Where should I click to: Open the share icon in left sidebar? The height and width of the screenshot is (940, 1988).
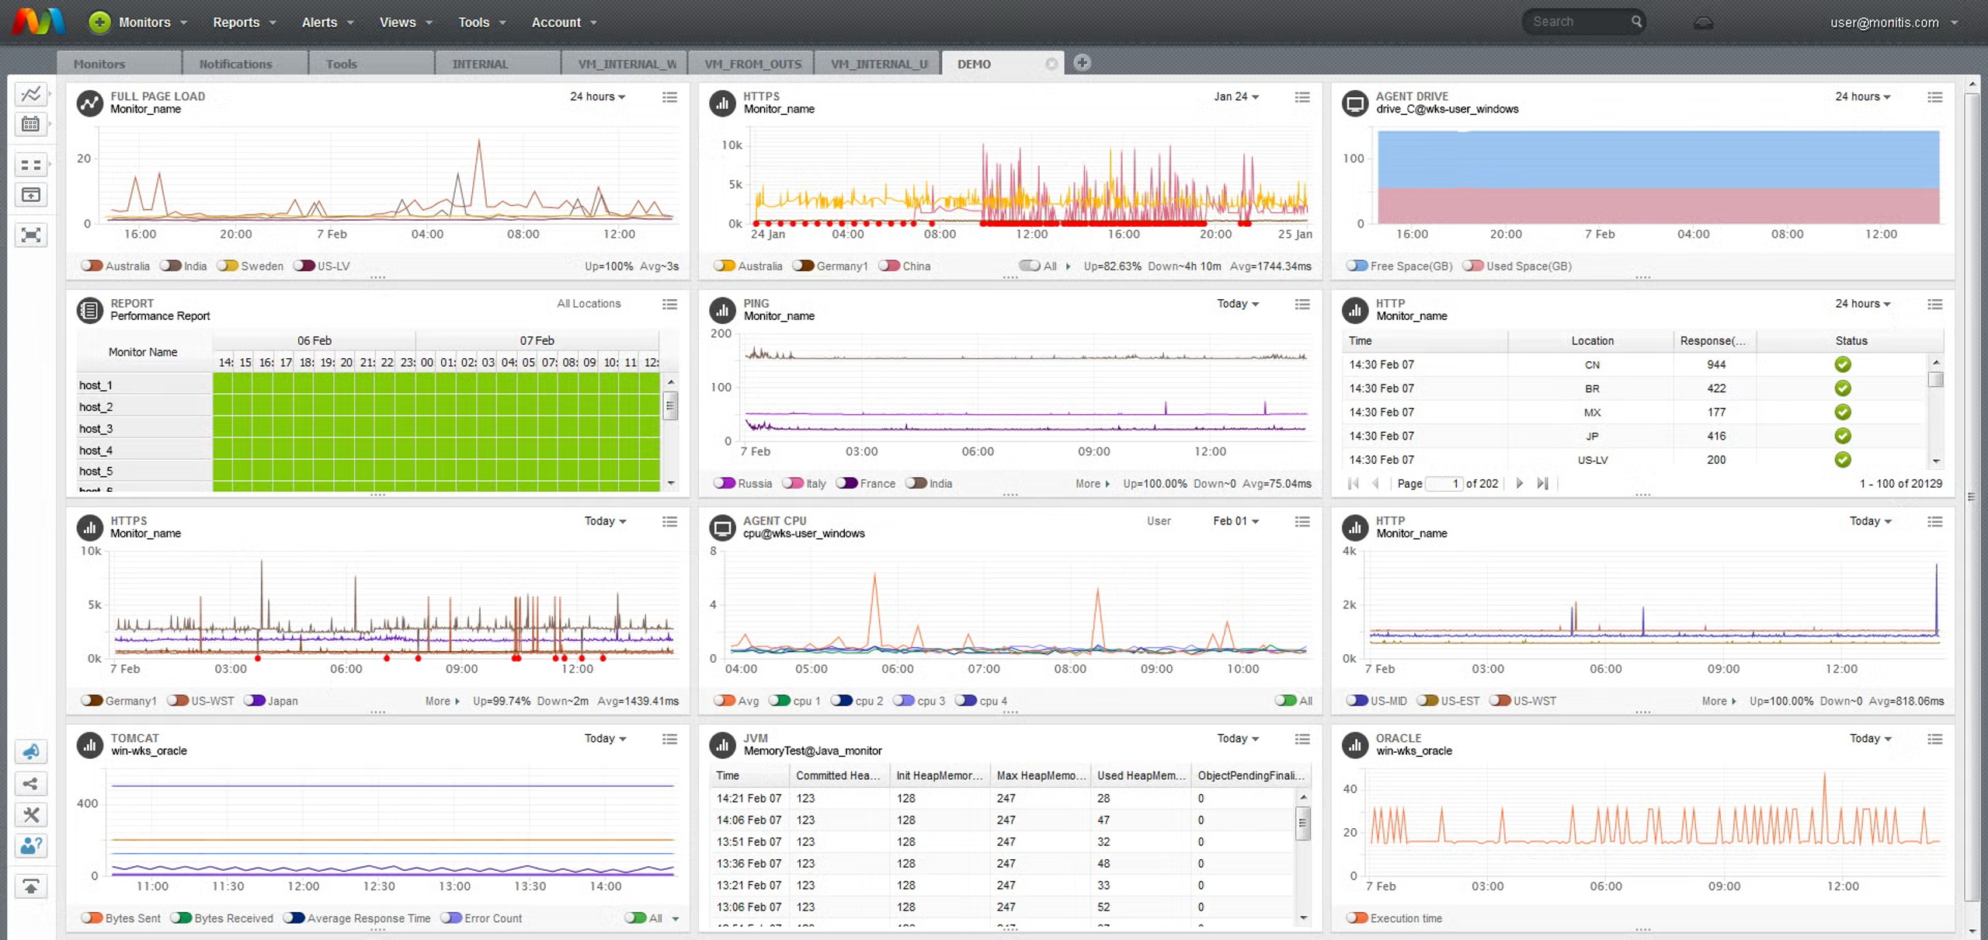[31, 783]
